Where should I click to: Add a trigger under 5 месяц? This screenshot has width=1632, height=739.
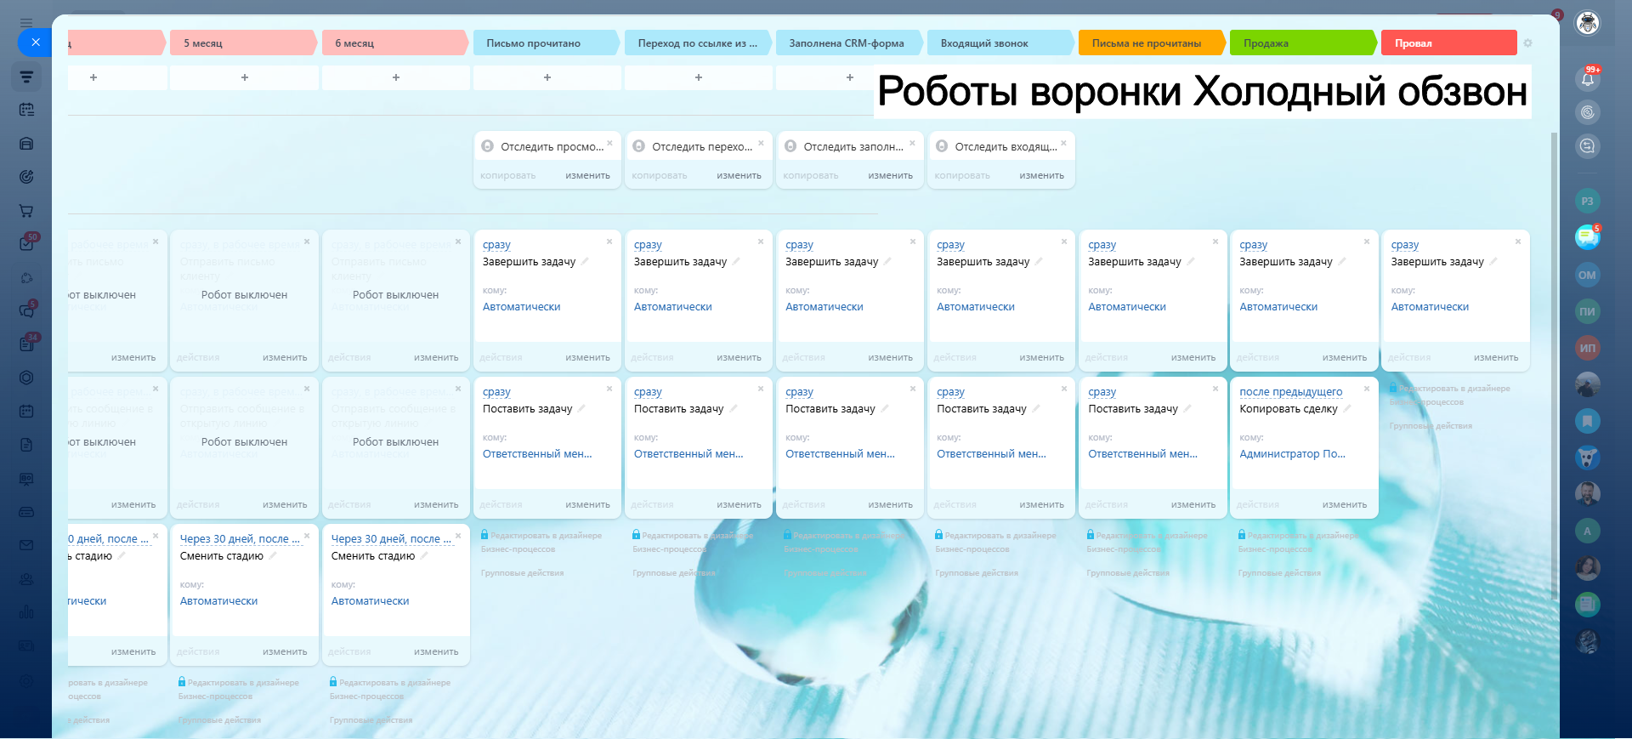coord(245,77)
